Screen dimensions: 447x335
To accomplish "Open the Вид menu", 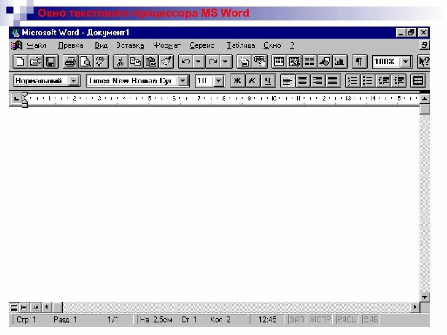I will [x=101, y=45].
